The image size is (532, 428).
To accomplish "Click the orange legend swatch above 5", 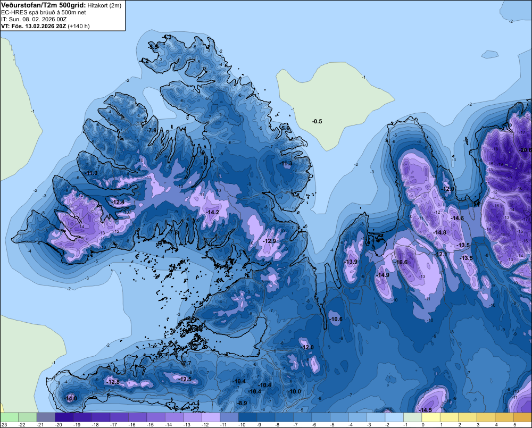I will [x=522, y=417].
